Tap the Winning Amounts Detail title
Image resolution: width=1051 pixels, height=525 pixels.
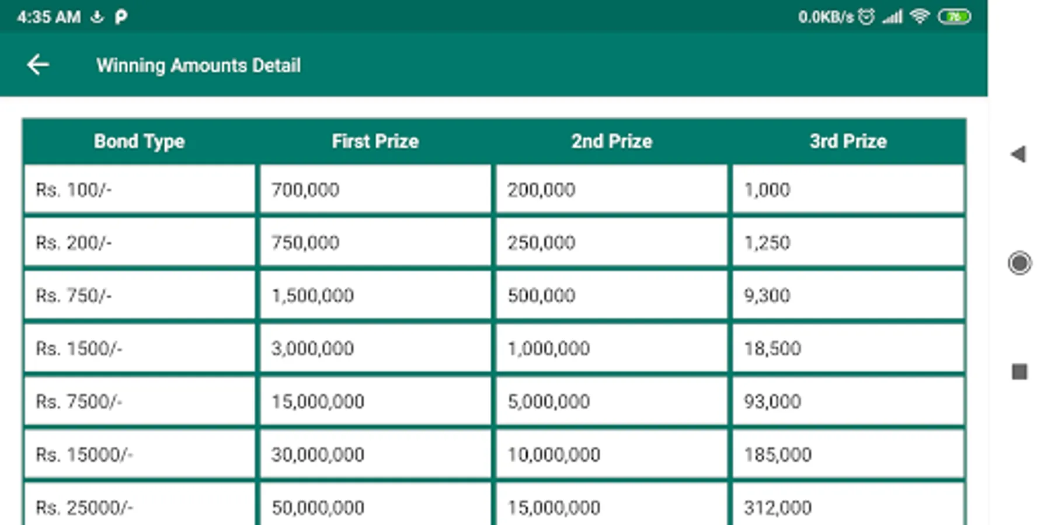pyautogui.click(x=199, y=65)
